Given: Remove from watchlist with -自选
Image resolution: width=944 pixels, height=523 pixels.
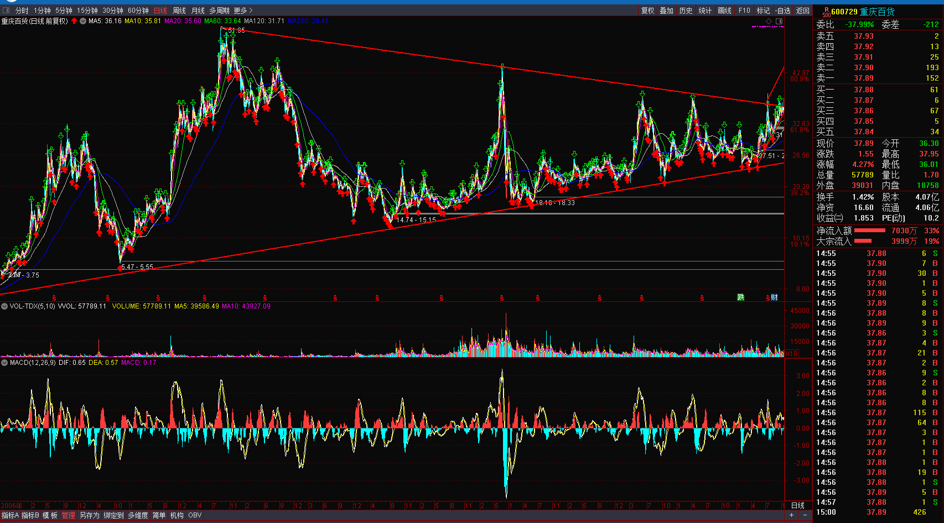Looking at the screenshot, I should coord(783,11).
